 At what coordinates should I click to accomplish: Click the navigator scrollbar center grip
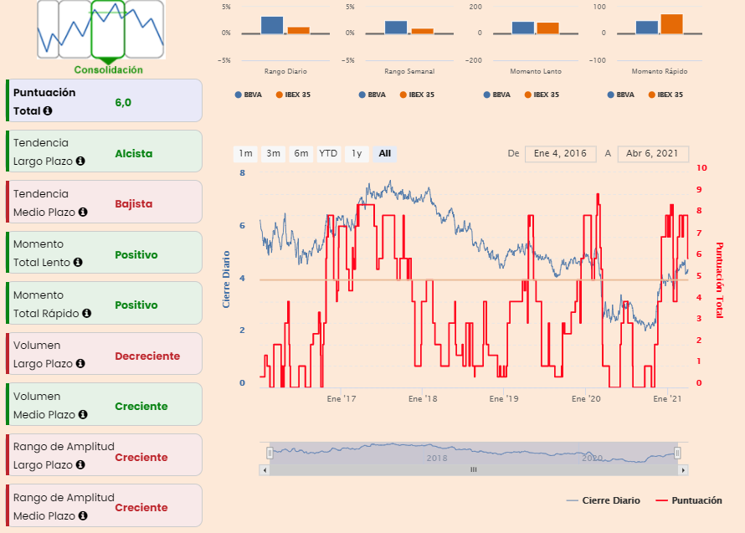tap(474, 469)
